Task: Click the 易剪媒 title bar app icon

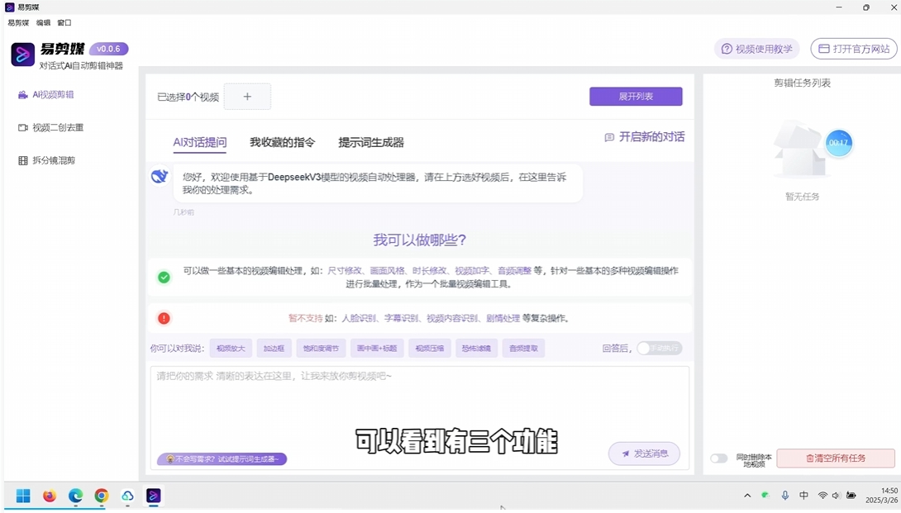Action: pos(9,7)
